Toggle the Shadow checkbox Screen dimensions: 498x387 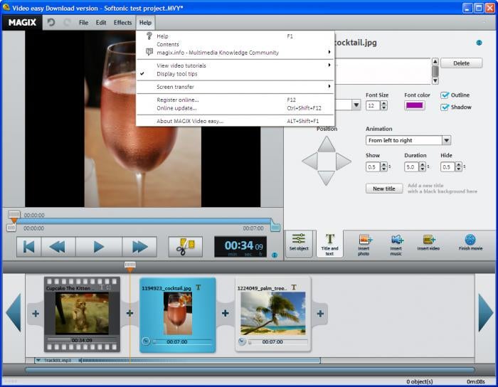pos(445,107)
